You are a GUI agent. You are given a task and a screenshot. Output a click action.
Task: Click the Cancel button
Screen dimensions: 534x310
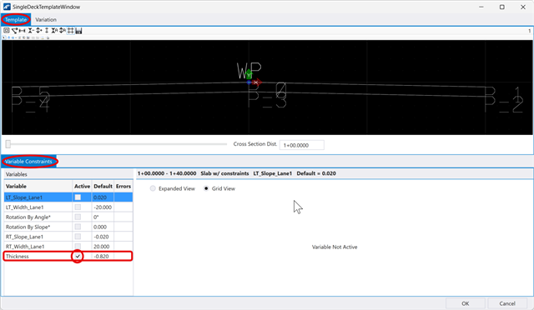pyautogui.click(x=507, y=303)
